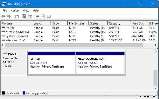Click the Settings list toolbar icon
The height and width of the screenshot is (99, 159).
(49, 16)
